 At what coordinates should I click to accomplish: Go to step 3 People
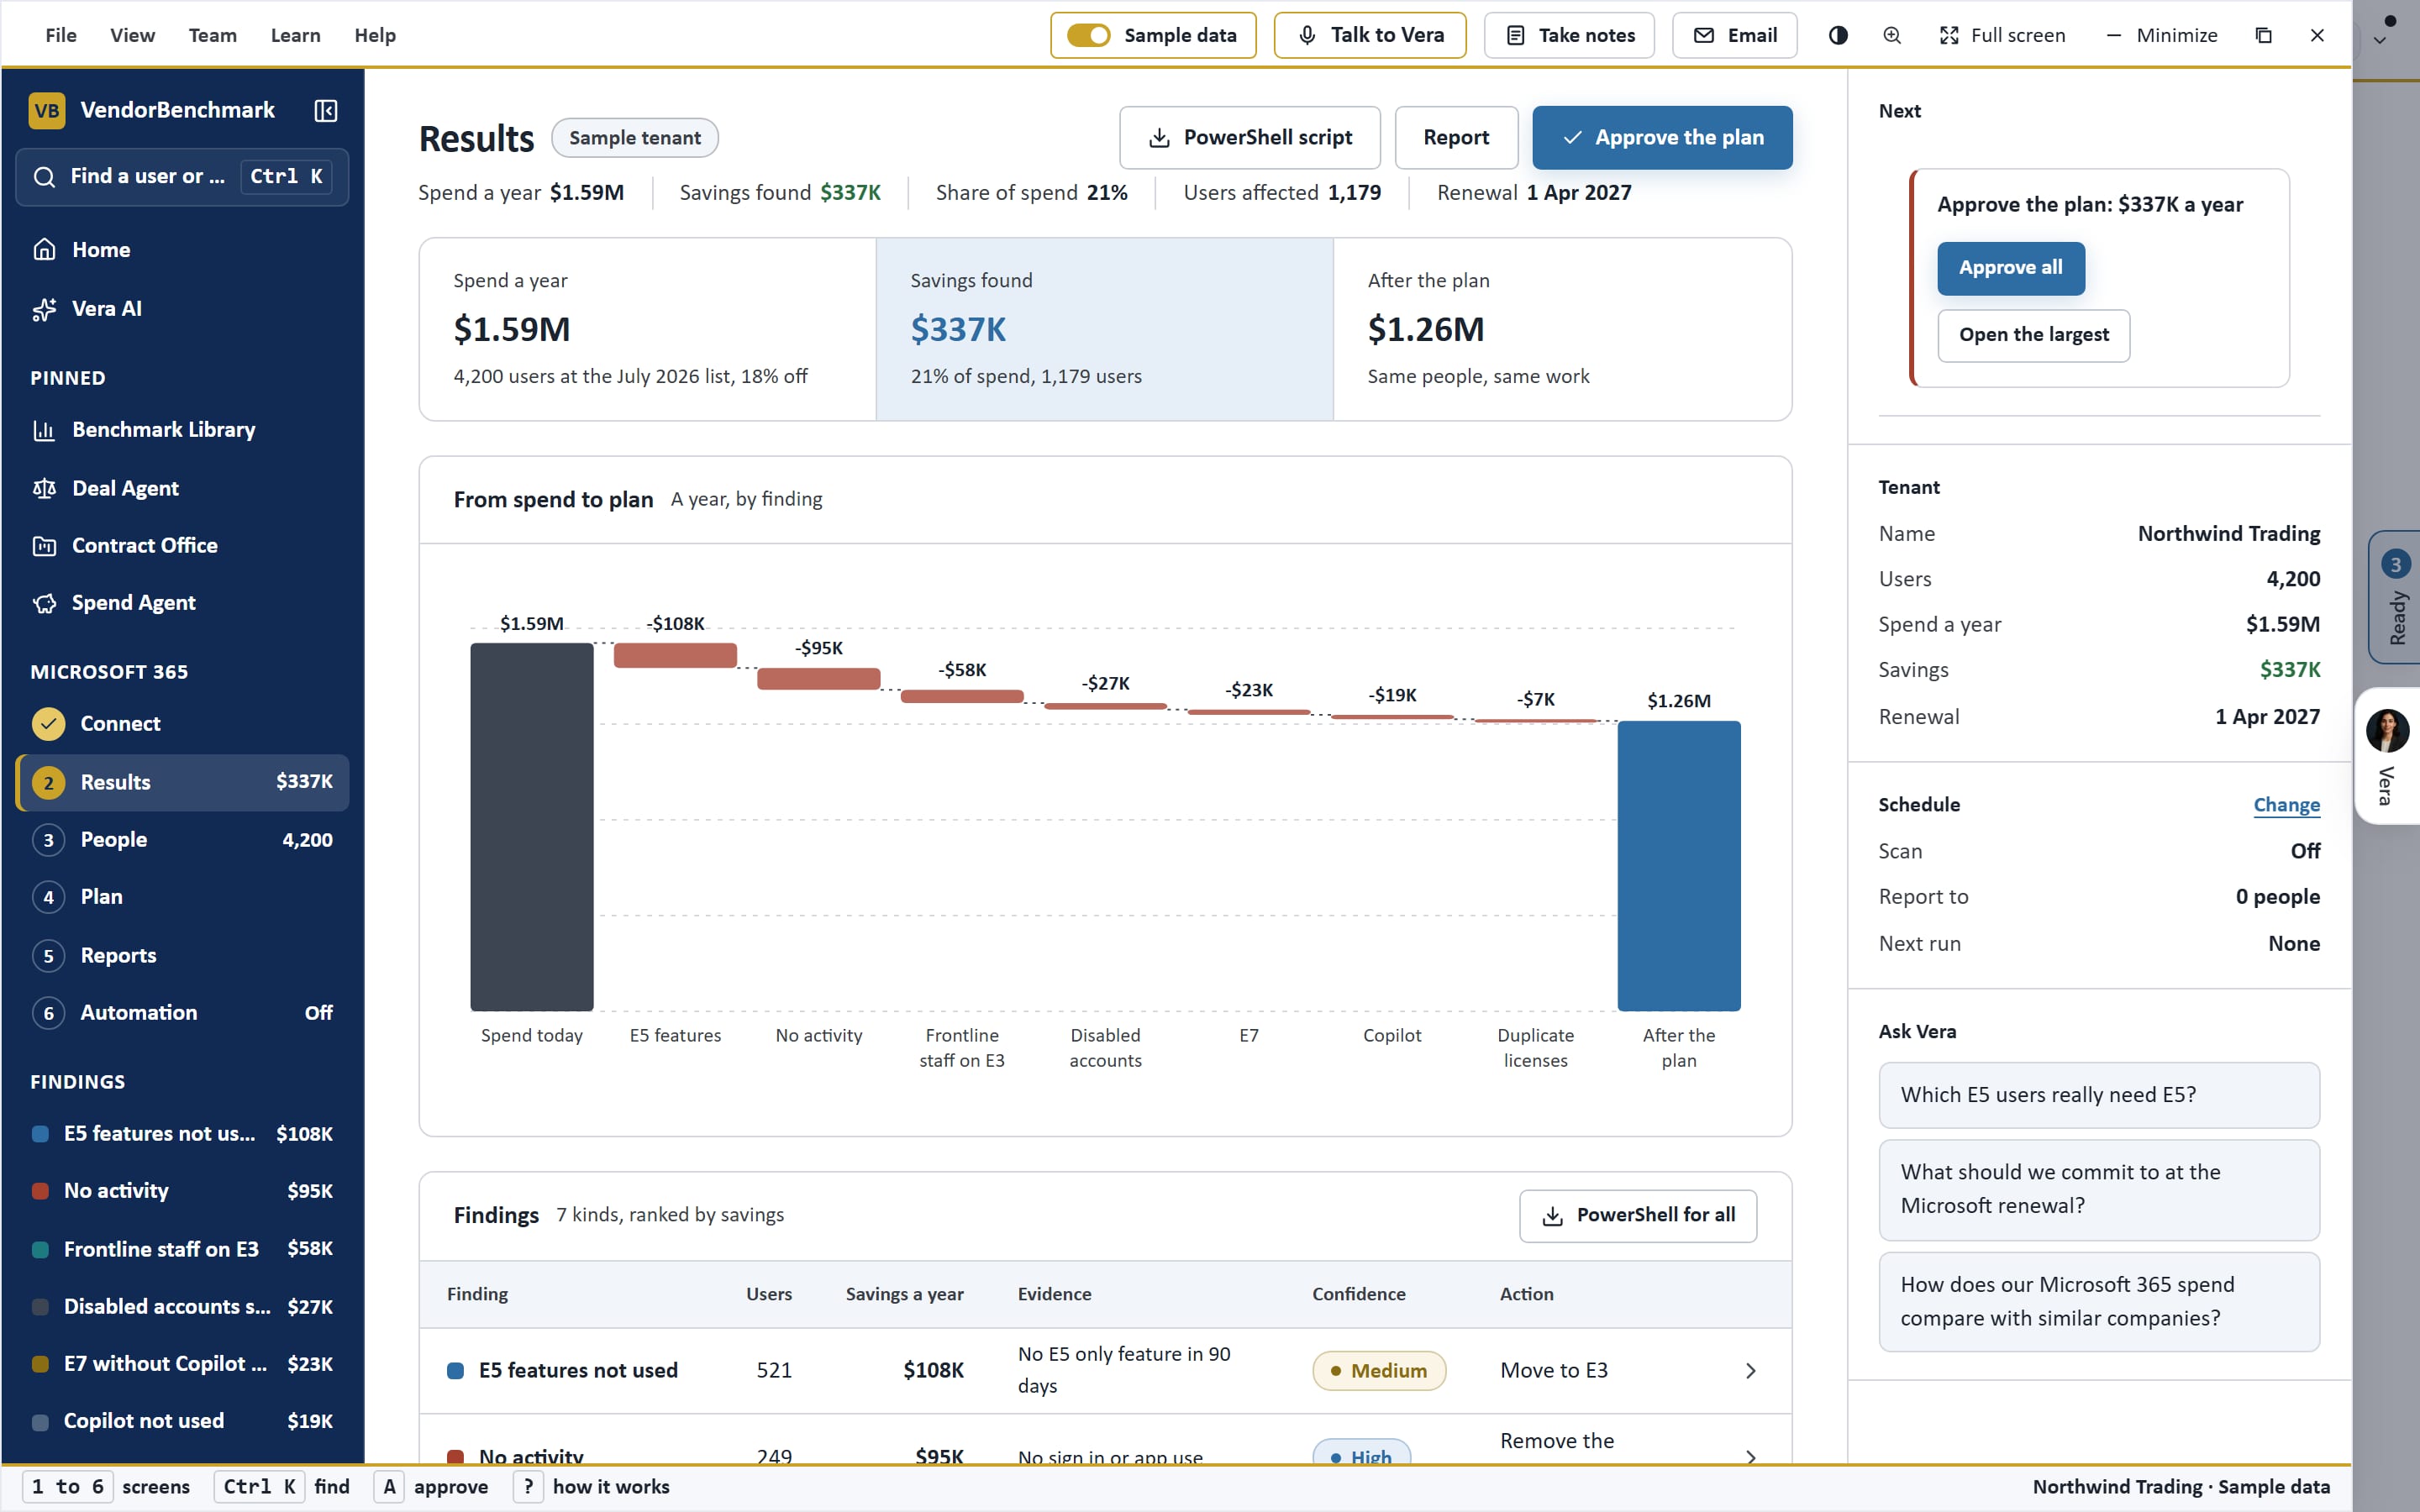[x=182, y=839]
